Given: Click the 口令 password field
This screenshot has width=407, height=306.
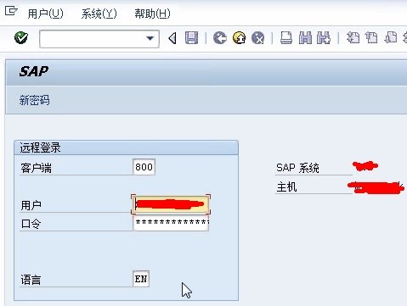Looking at the screenshot, I should [171, 223].
